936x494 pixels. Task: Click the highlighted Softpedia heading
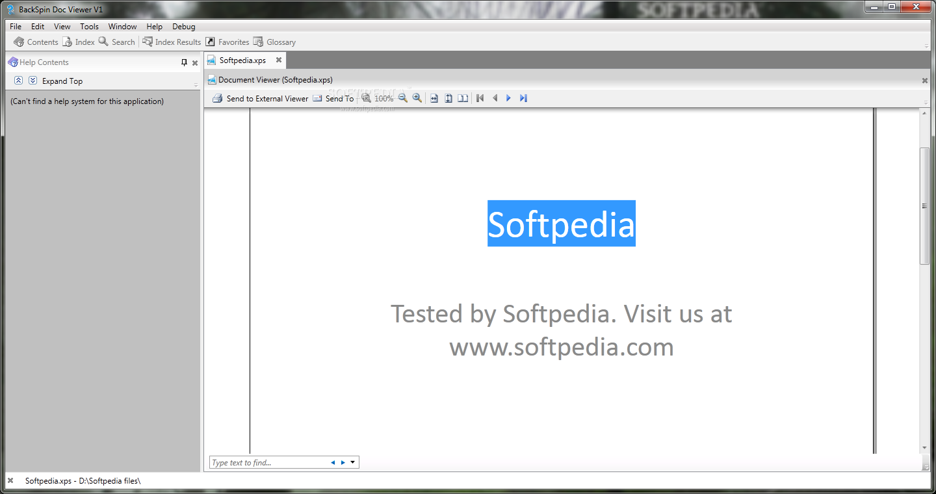(562, 224)
